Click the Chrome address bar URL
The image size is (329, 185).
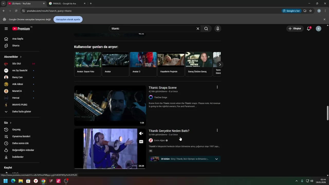pos(49,11)
